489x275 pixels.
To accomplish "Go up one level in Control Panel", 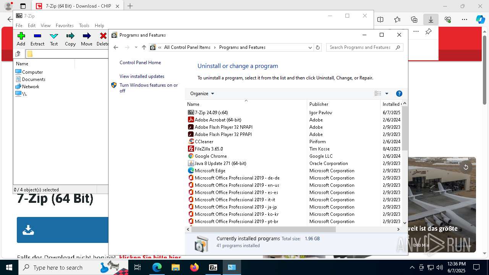I will pos(144,47).
